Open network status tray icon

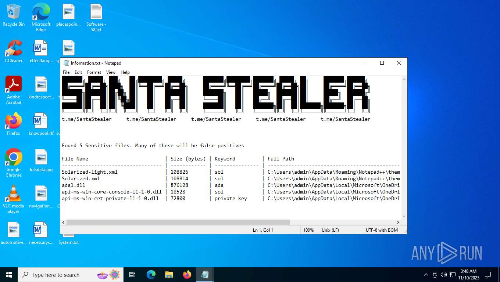[453, 275]
